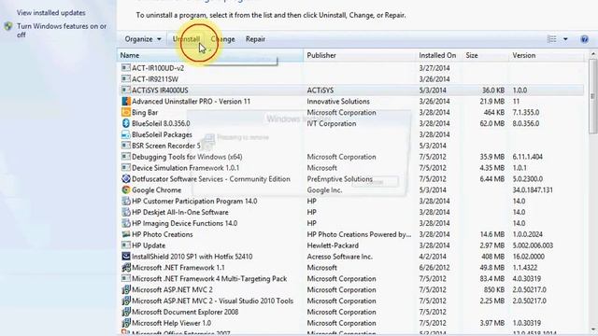Click the InstallShield 2010 SP1 icon
598x336 pixels.
tap(126, 257)
